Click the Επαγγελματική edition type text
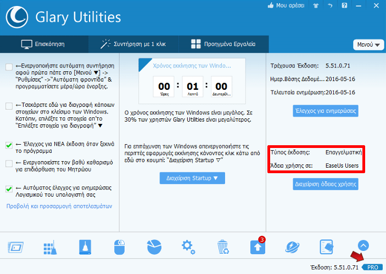This screenshot has width=386, height=274. pos(344,152)
